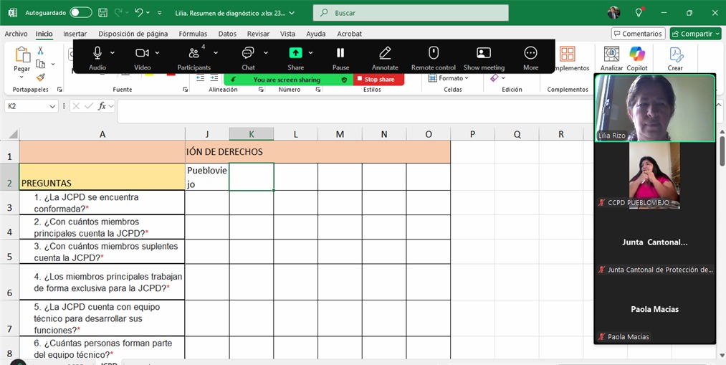
Task: Expand the copy options arrow
Action: tap(53, 64)
